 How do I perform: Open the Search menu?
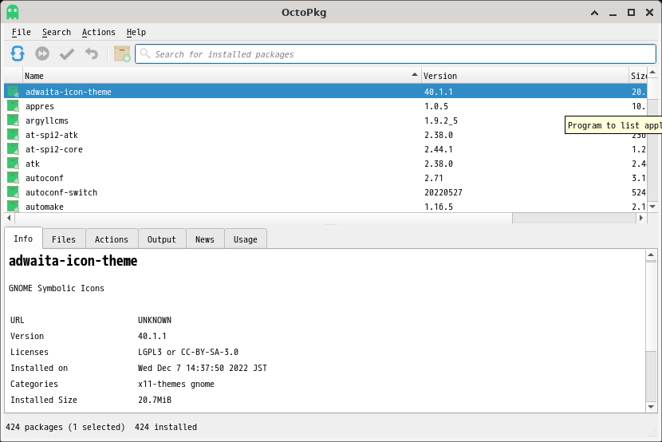point(56,32)
